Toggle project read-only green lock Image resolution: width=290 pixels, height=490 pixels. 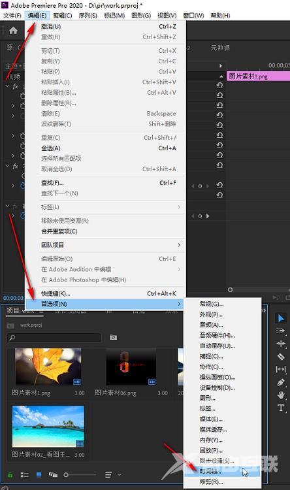click(x=10, y=475)
